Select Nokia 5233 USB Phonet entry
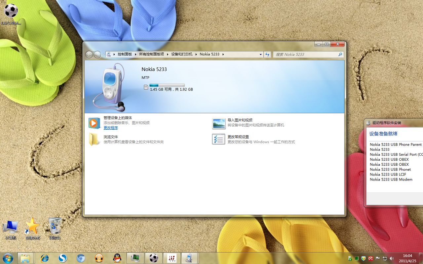 390,169
